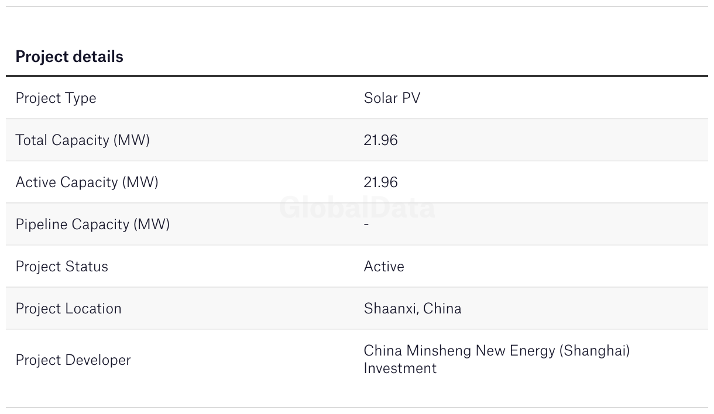The height and width of the screenshot is (414, 714).
Task: Click the Active Capacity (MW) label
Action: pyautogui.click(x=87, y=182)
